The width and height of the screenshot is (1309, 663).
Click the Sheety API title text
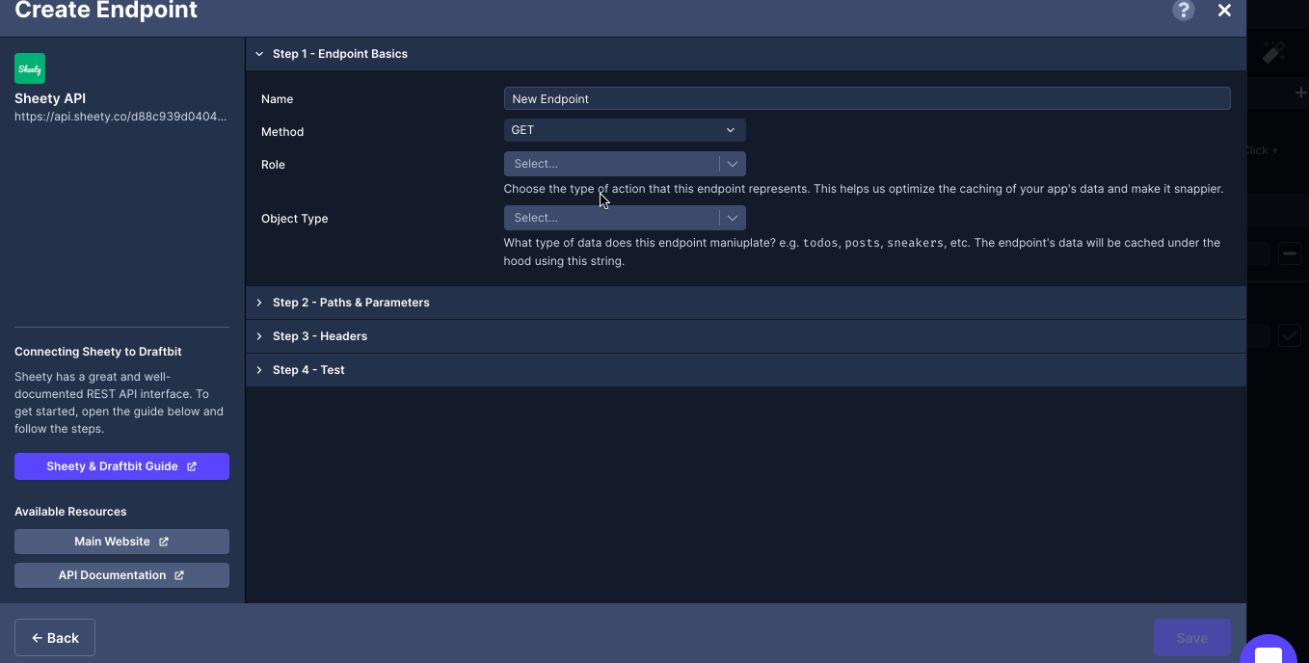(x=50, y=98)
